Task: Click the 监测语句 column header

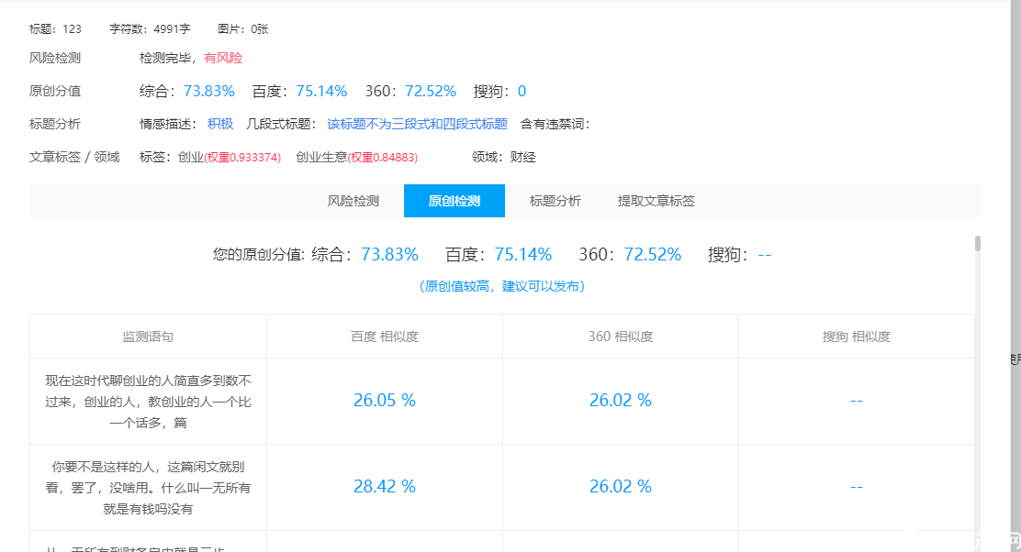Action: pyautogui.click(x=148, y=337)
